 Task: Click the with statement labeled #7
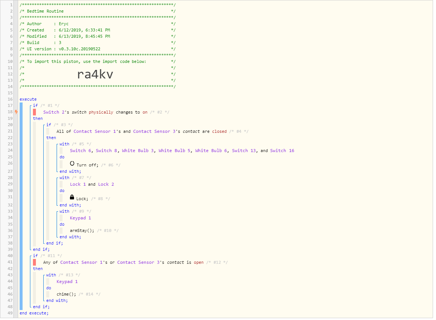point(64,177)
